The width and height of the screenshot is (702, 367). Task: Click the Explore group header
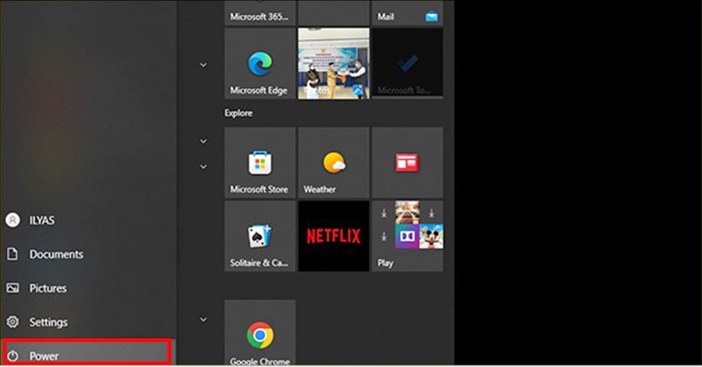(x=238, y=113)
